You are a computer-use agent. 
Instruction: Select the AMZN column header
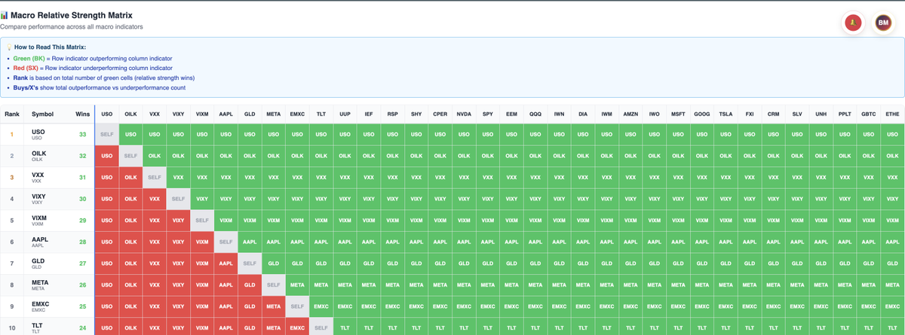(x=630, y=114)
